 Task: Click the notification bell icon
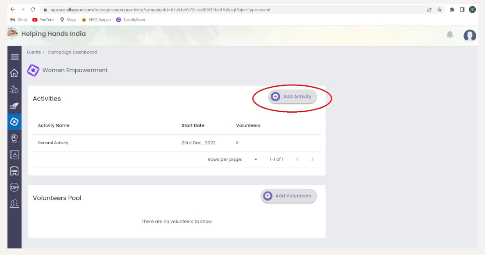click(x=450, y=34)
